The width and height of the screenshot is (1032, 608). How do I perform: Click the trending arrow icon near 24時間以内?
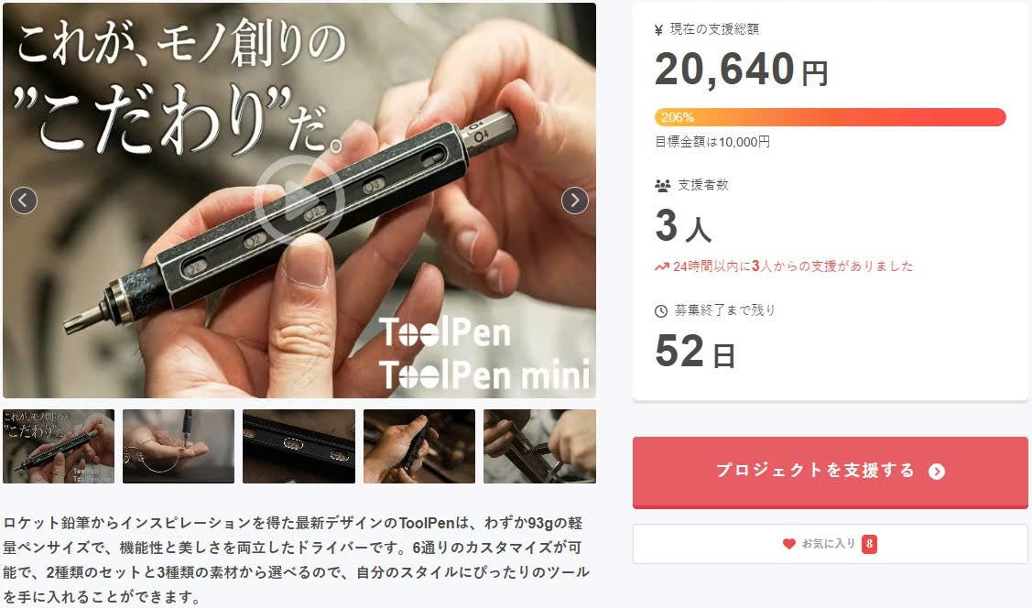pos(661,266)
